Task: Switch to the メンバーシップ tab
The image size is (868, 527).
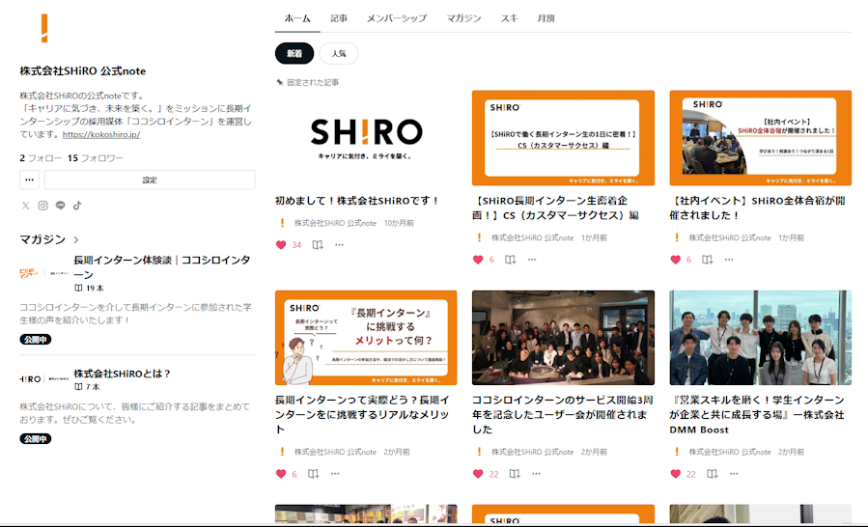Action: pyautogui.click(x=397, y=18)
